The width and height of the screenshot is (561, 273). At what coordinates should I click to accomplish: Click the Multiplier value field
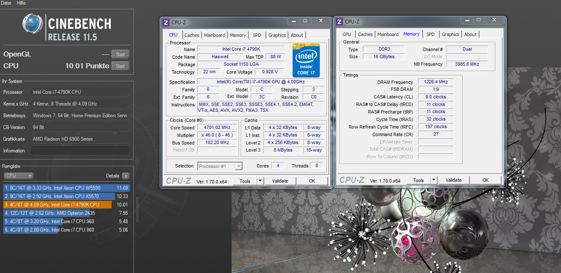click(x=217, y=135)
